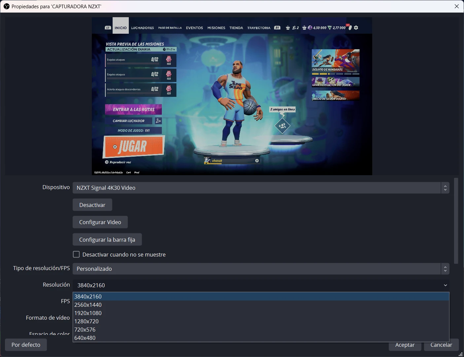Collapse the Resolución dropdown chevron
This screenshot has height=357, width=464.
(446, 285)
